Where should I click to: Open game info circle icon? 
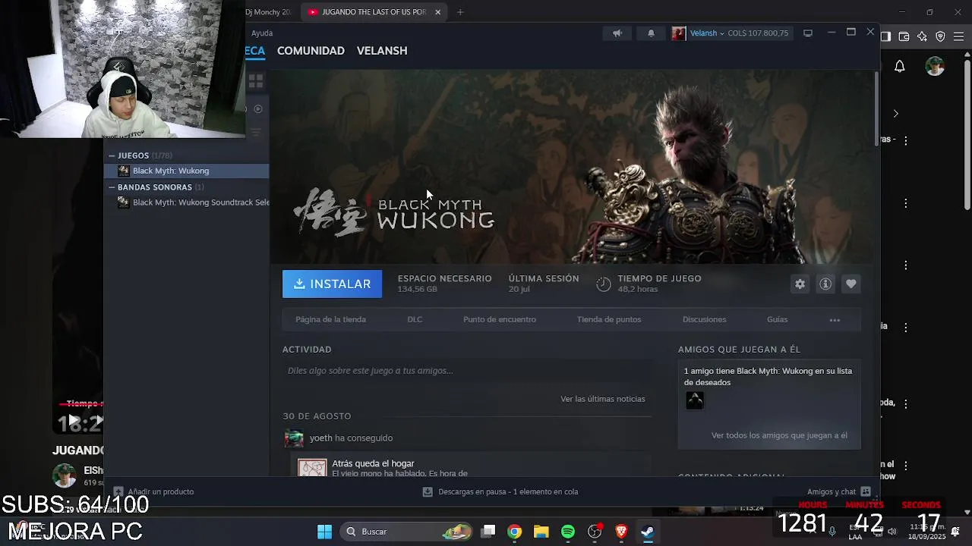click(825, 284)
